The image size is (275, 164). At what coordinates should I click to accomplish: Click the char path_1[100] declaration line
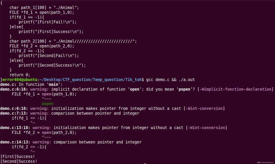[40, 8]
